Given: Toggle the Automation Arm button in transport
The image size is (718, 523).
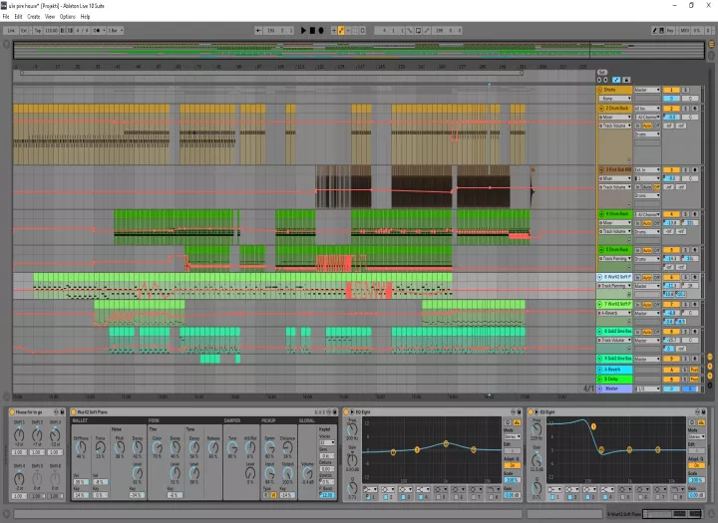Looking at the screenshot, I should point(341,31).
